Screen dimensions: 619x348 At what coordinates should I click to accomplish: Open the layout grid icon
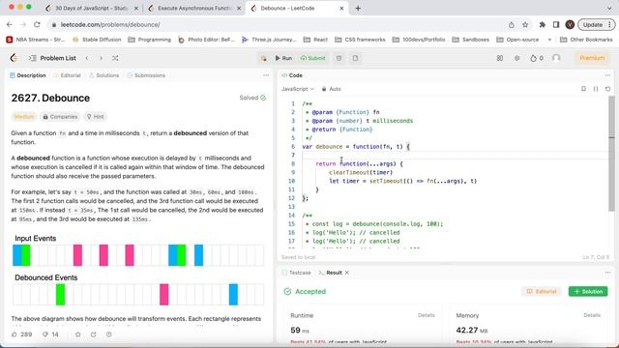point(500,58)
